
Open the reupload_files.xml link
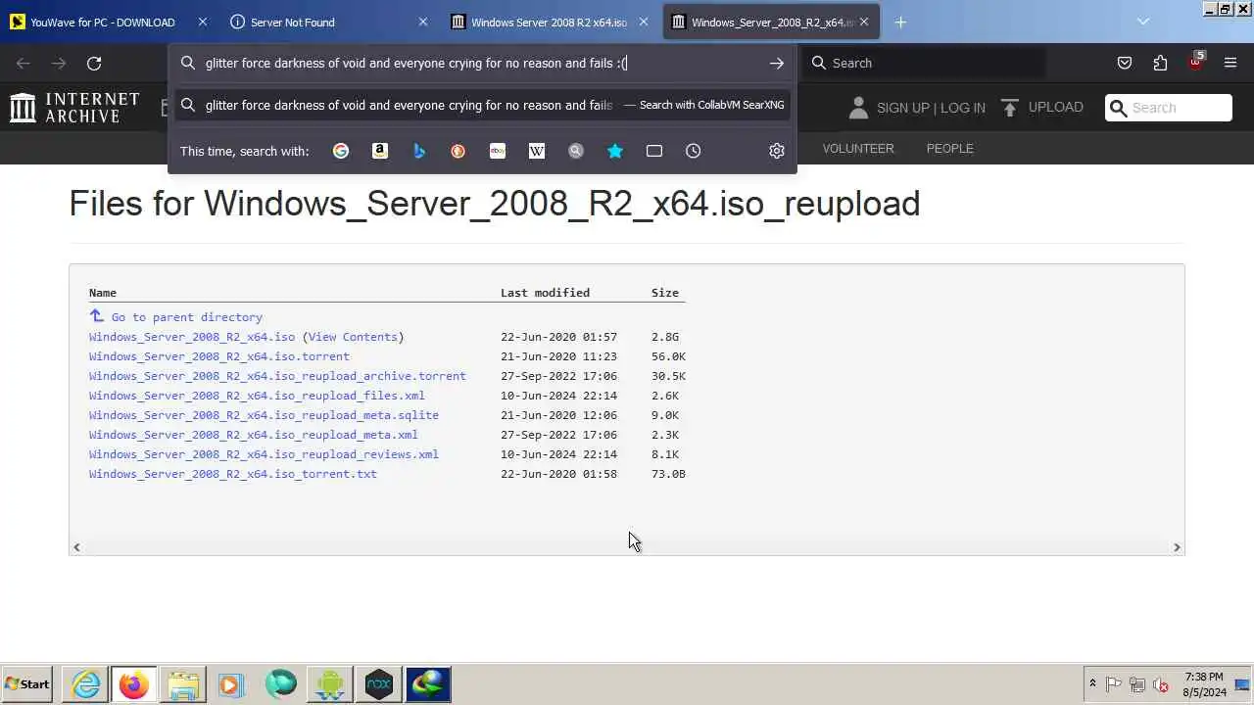(257, 396)
